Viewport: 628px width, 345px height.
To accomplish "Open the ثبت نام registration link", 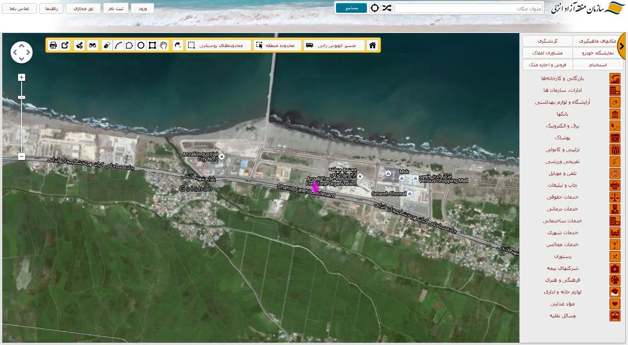I will [x=116, y=8].
